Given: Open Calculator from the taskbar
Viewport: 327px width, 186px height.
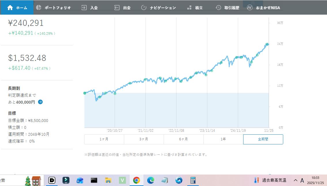Looking at the screenshot, I should pyautogui.click(x=193, y=180).
